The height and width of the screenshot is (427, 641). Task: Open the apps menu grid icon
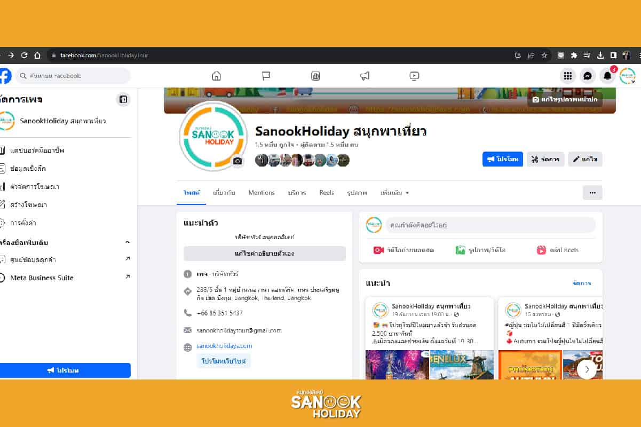[x=568, y=76]
